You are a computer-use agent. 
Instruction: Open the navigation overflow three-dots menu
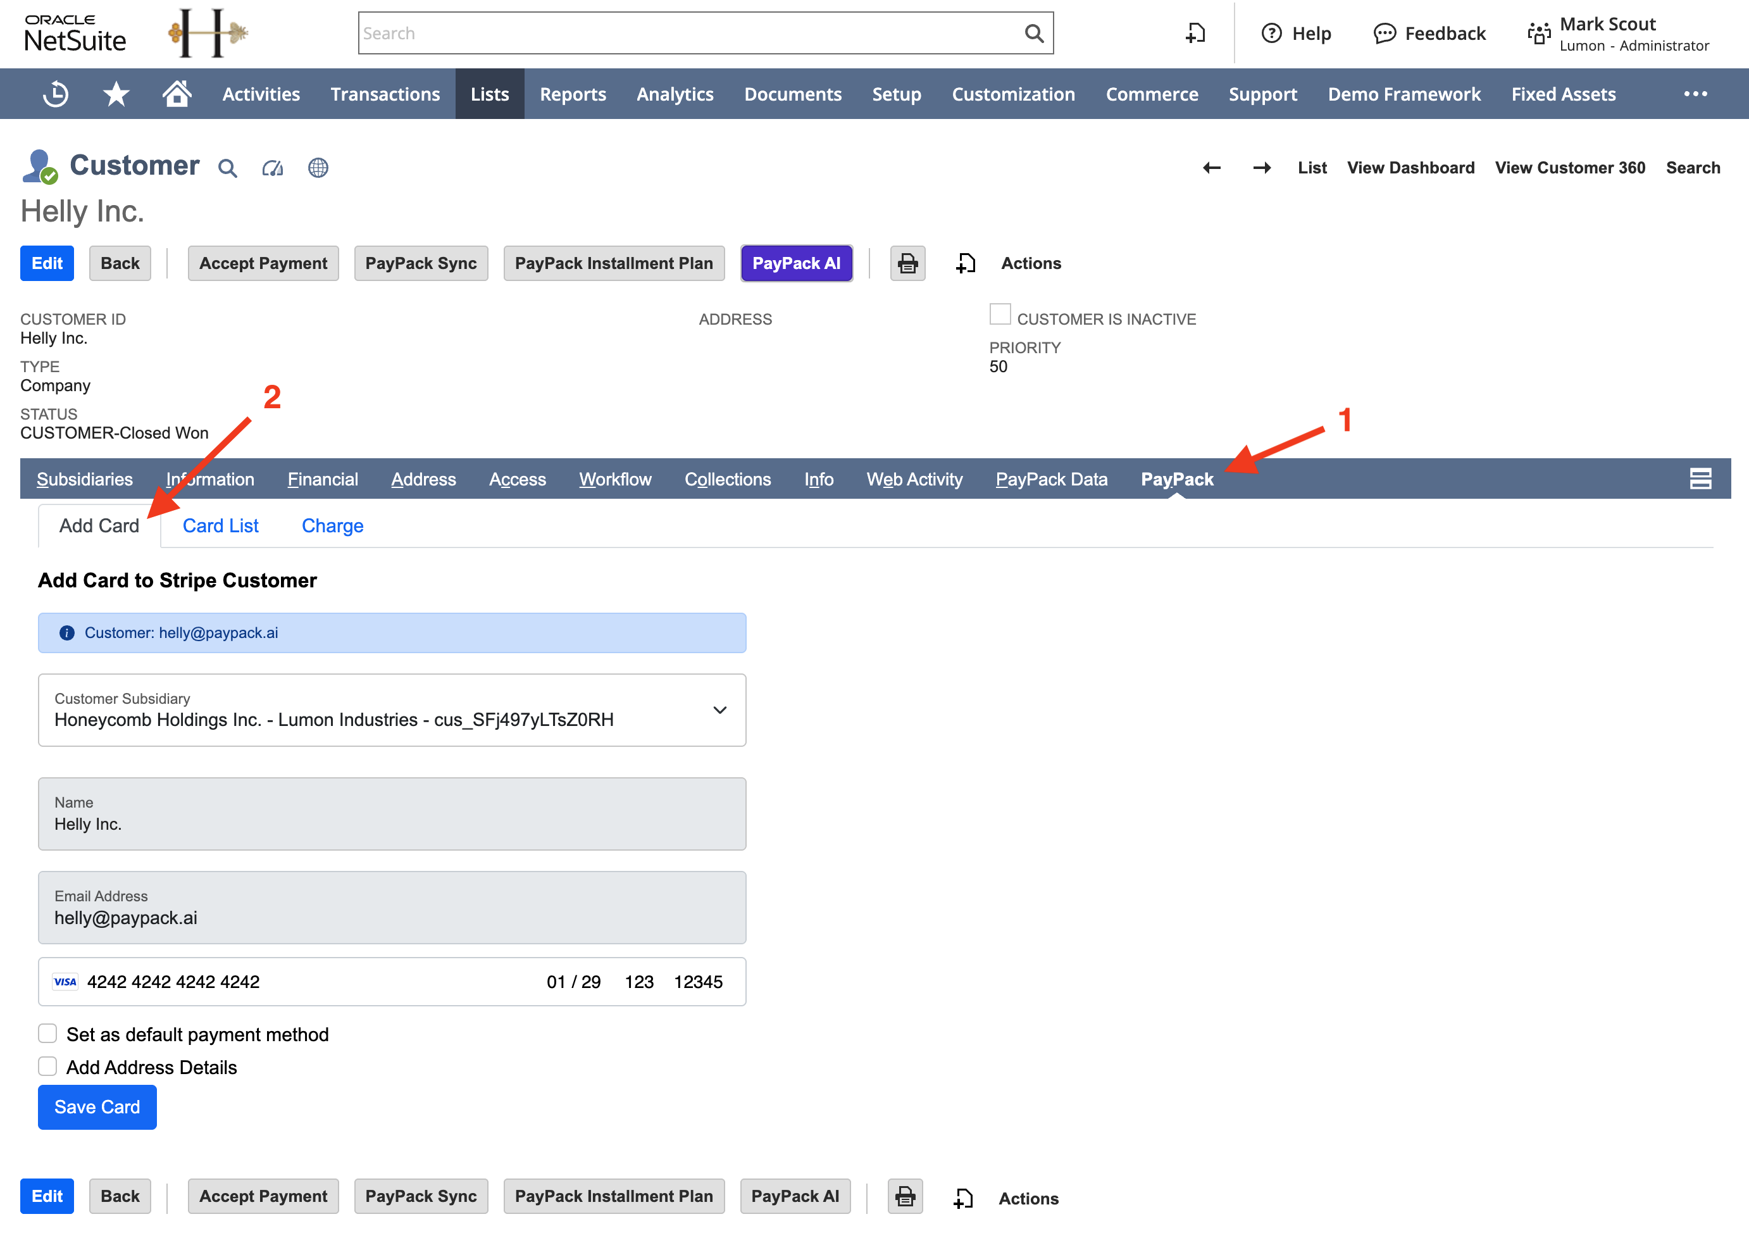pos(1695,94)
